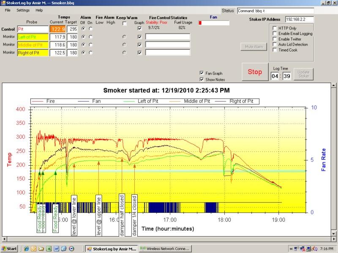Open the folder icon in quick launch

41,249
